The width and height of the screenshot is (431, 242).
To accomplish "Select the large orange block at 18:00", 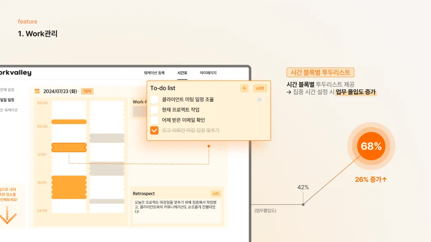I will click(x=69, y=187).
